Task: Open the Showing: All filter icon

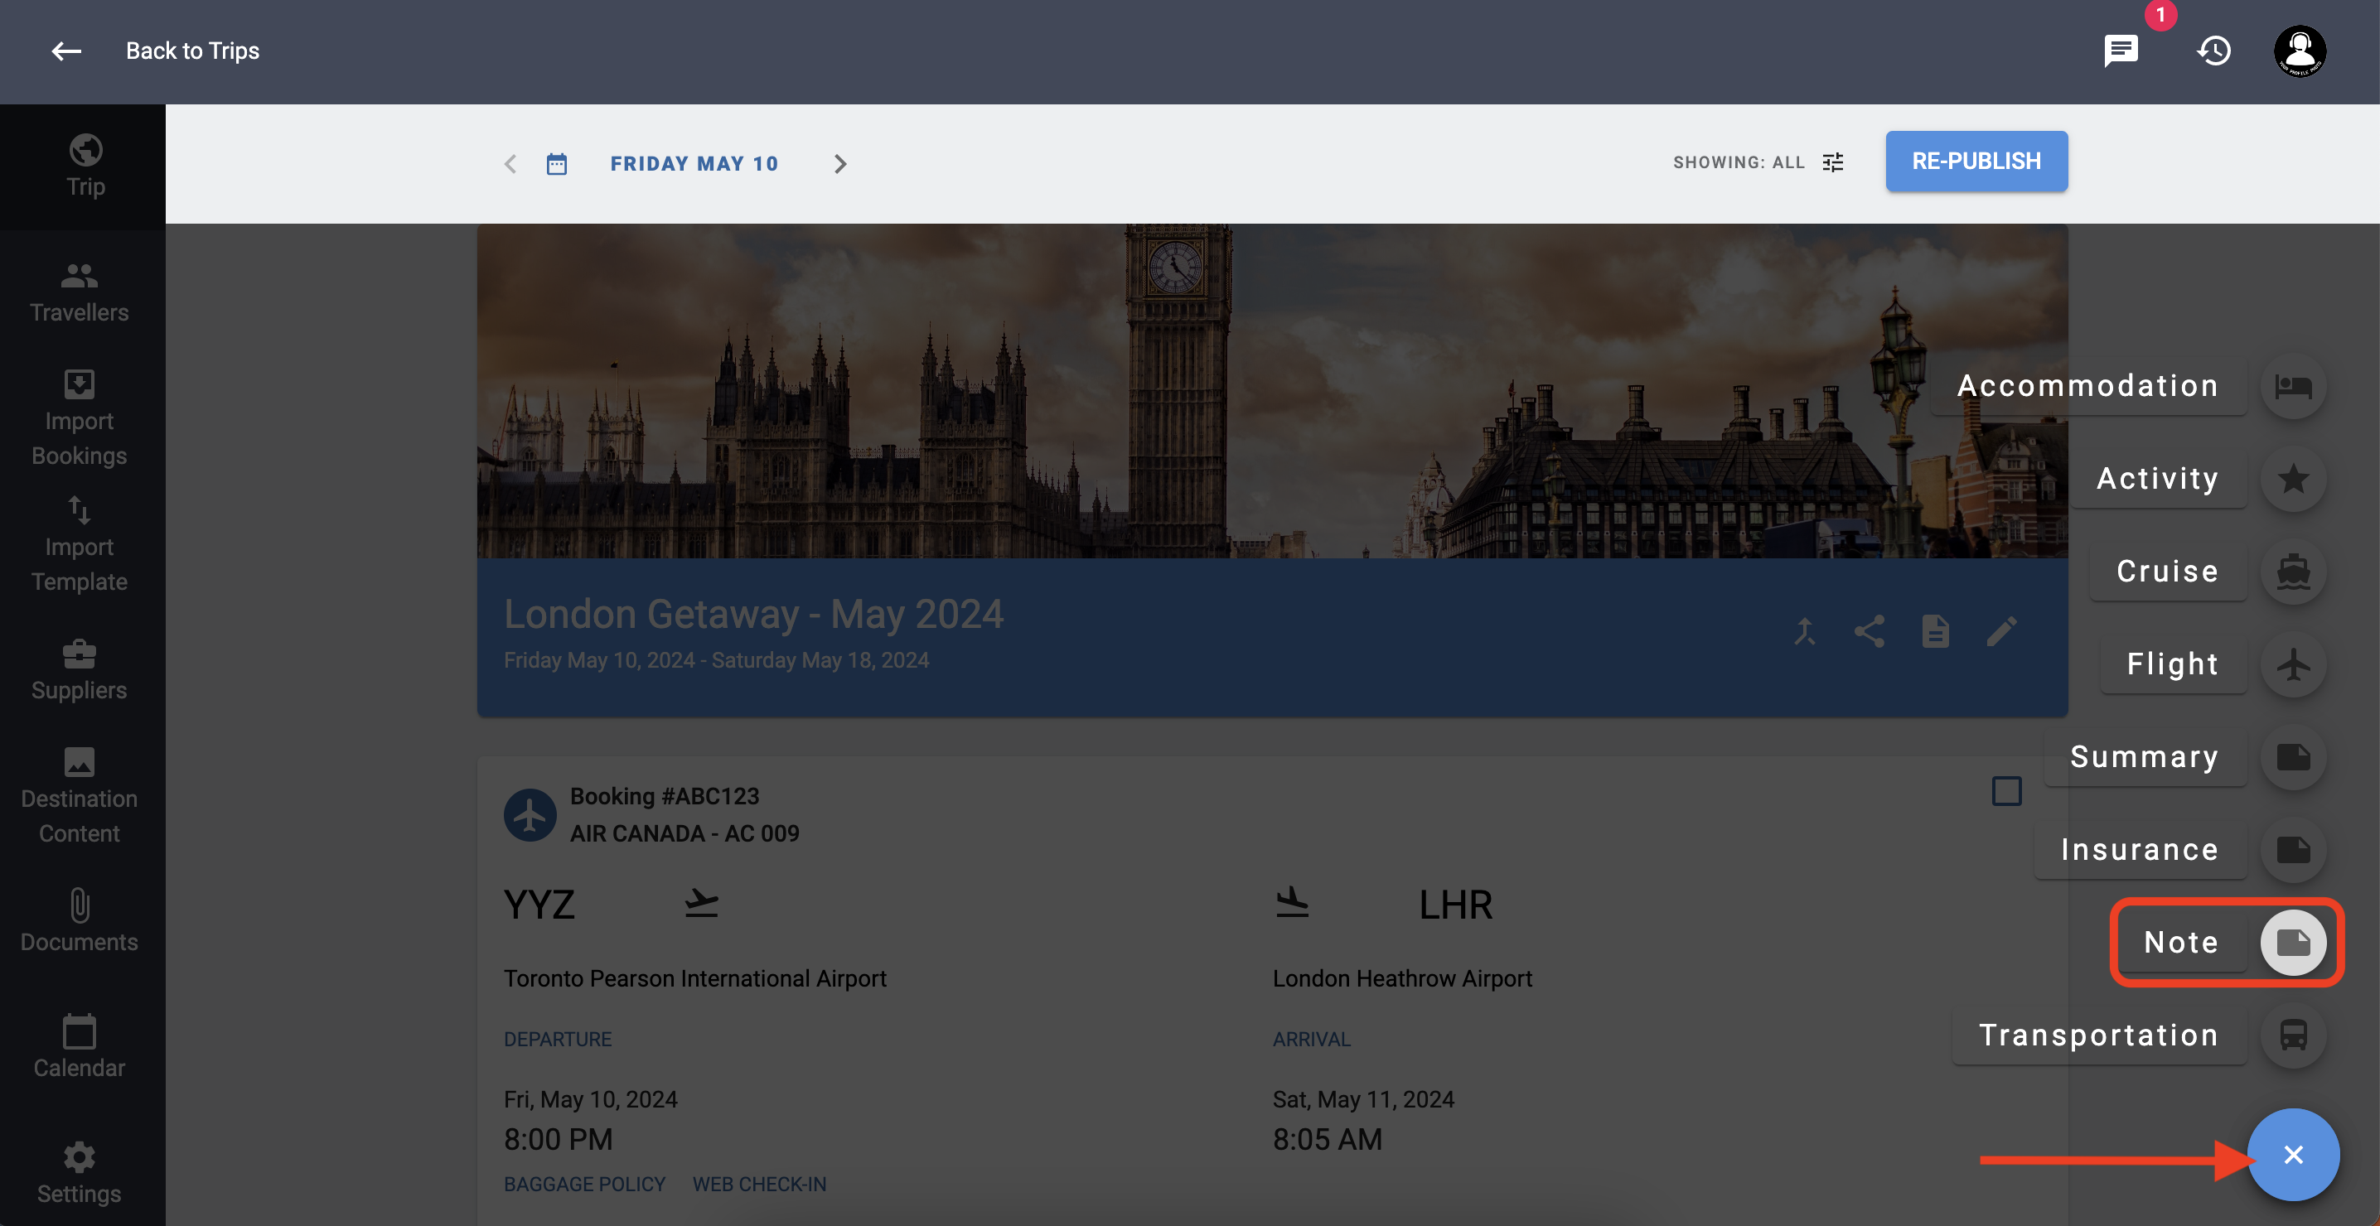Action: click(x=1833, y=162)
